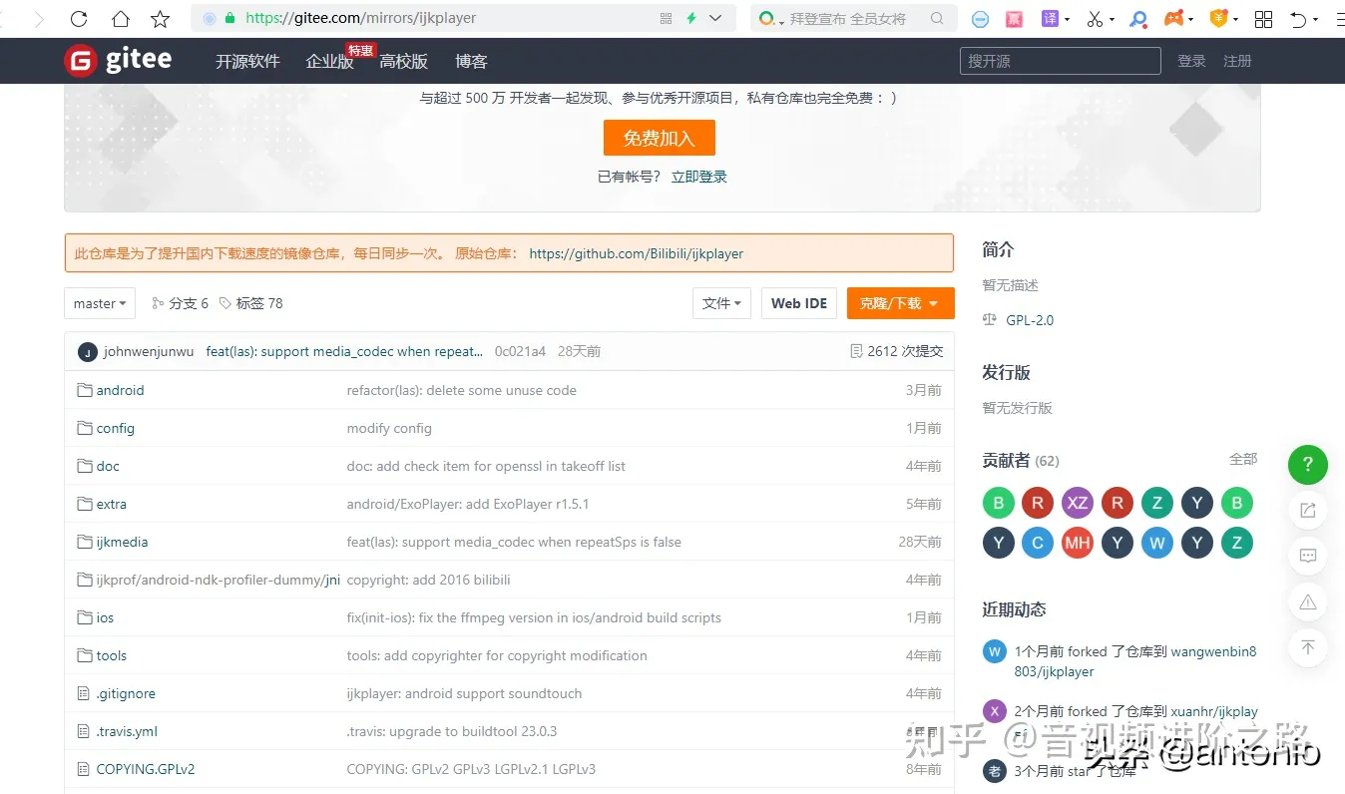Viewport: 1345px width, 794px height.
Task: Click the 搜开源 search input field
Action: click(x=1060, y=61)
